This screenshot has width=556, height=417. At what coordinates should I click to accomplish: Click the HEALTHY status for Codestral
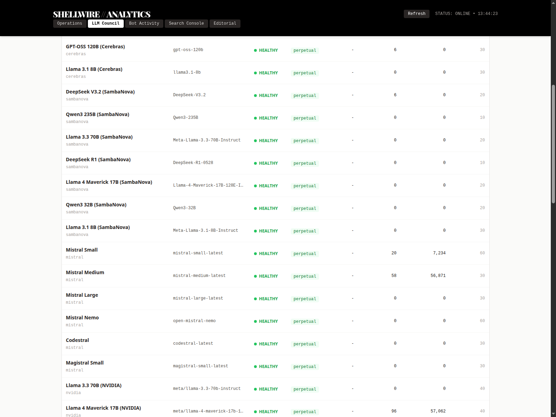pyautogui.click(x=266, y=344)
